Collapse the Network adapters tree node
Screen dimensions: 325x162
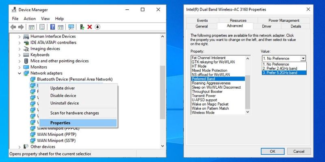click(19, 73)
